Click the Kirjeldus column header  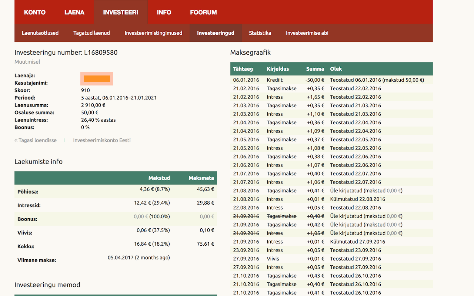(278, 69)
